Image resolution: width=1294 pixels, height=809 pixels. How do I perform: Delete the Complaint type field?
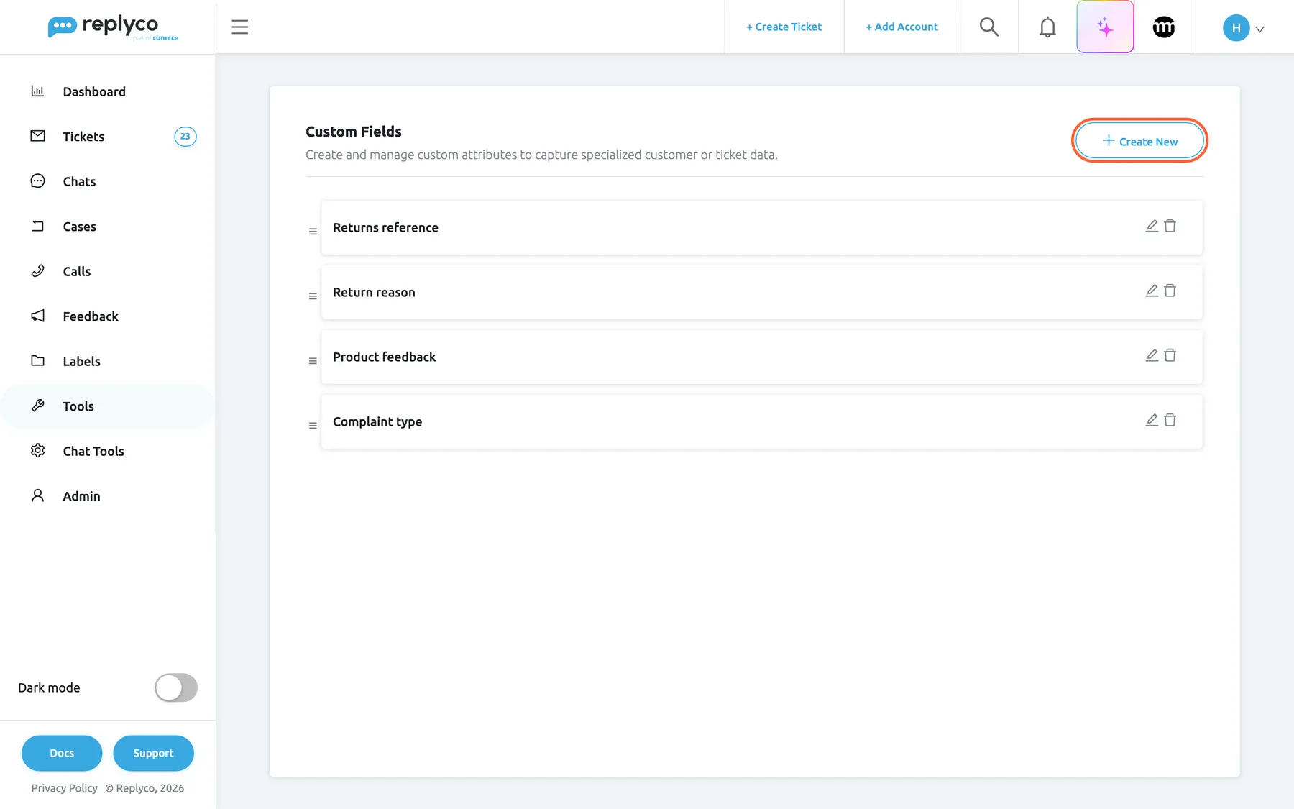[1170, 420]
